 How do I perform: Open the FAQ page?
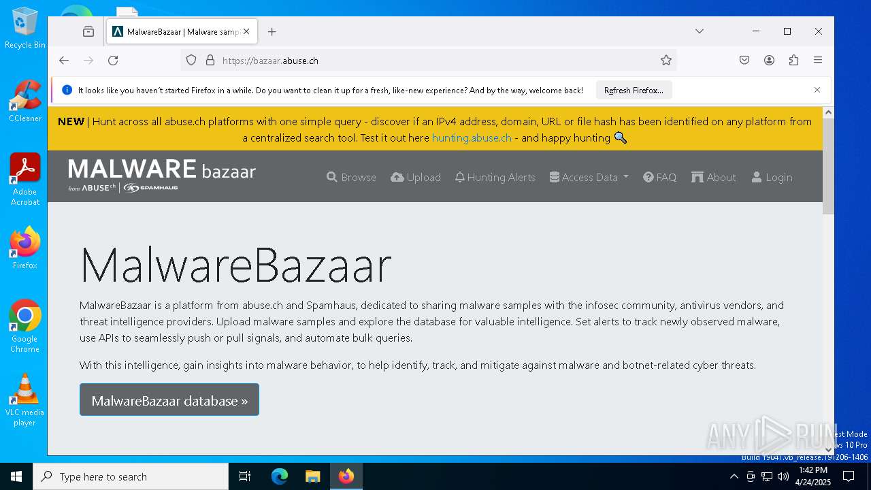coord(659,177)
